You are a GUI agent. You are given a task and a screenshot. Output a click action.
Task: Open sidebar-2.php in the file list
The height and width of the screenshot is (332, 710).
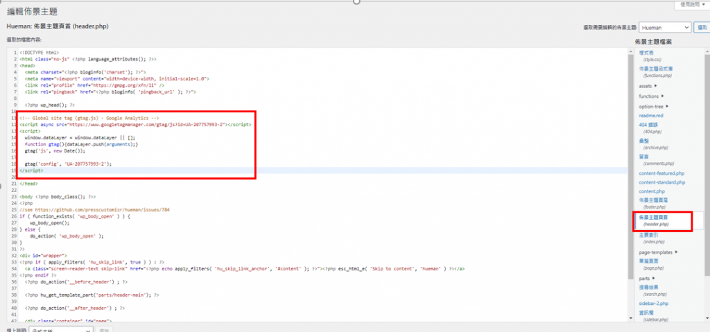coord(653,303)
